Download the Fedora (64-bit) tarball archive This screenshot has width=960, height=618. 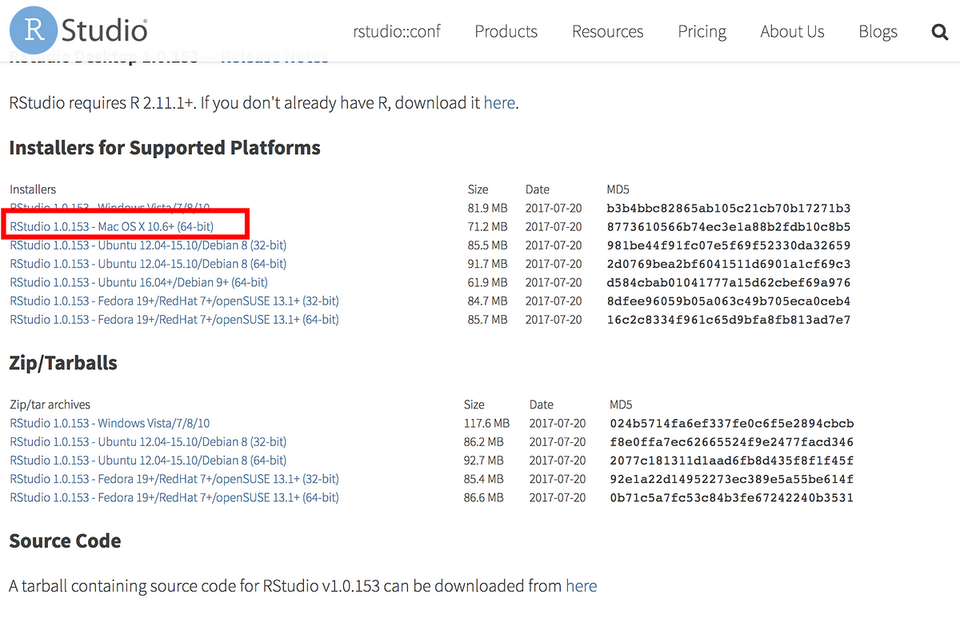pos(174,497)
